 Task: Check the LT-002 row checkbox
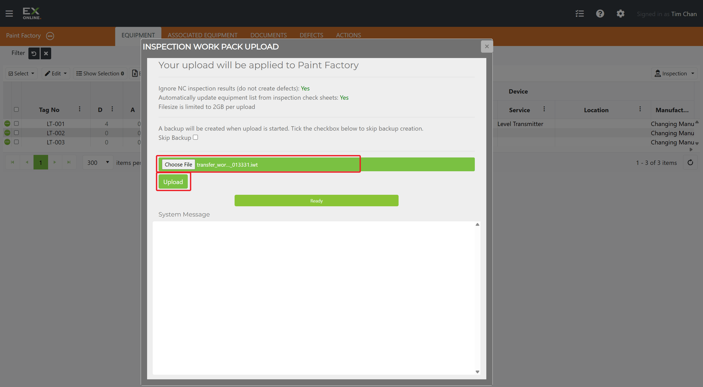point(16,133)
